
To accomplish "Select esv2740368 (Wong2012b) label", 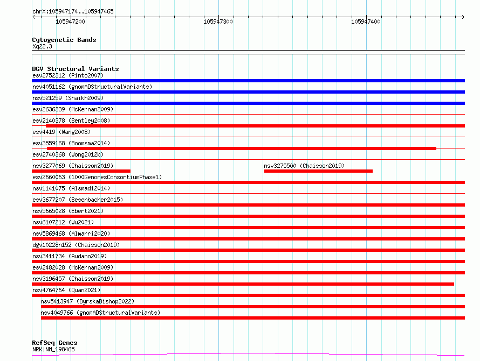I will pos(68,154).
